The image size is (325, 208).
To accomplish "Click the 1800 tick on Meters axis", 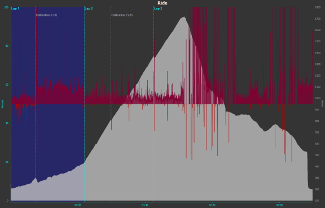I will [318, 7].
